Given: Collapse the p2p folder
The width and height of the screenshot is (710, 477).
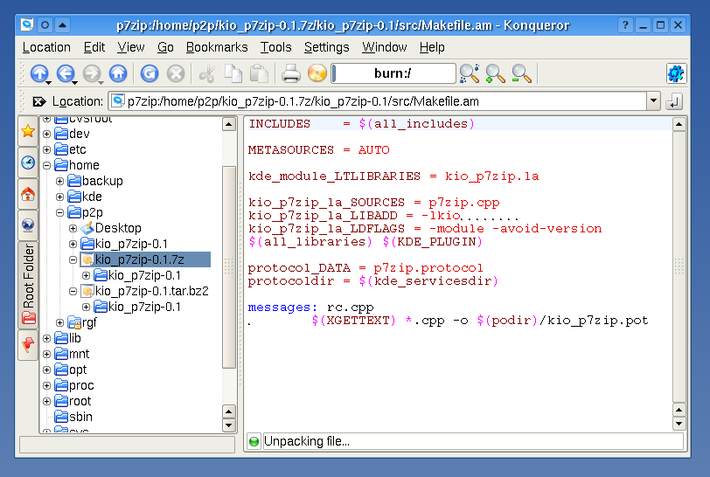Looking at the screenshot, I should click(x=59, y=212).
